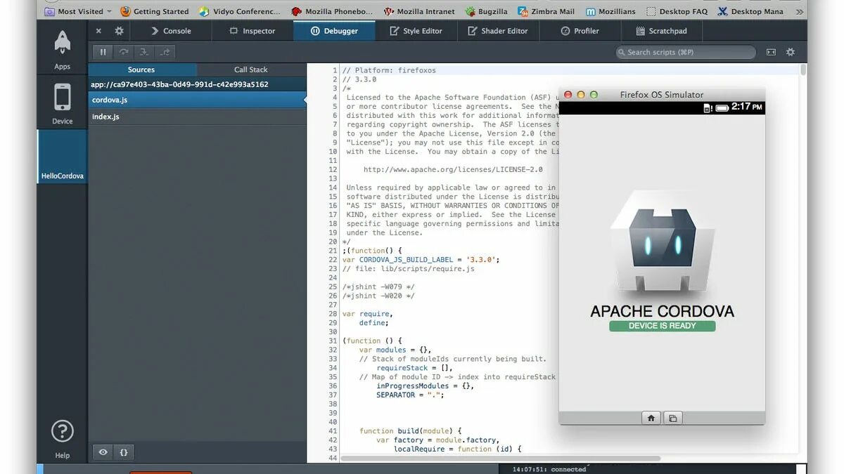Click the function build(module) code line

point(410,430)
